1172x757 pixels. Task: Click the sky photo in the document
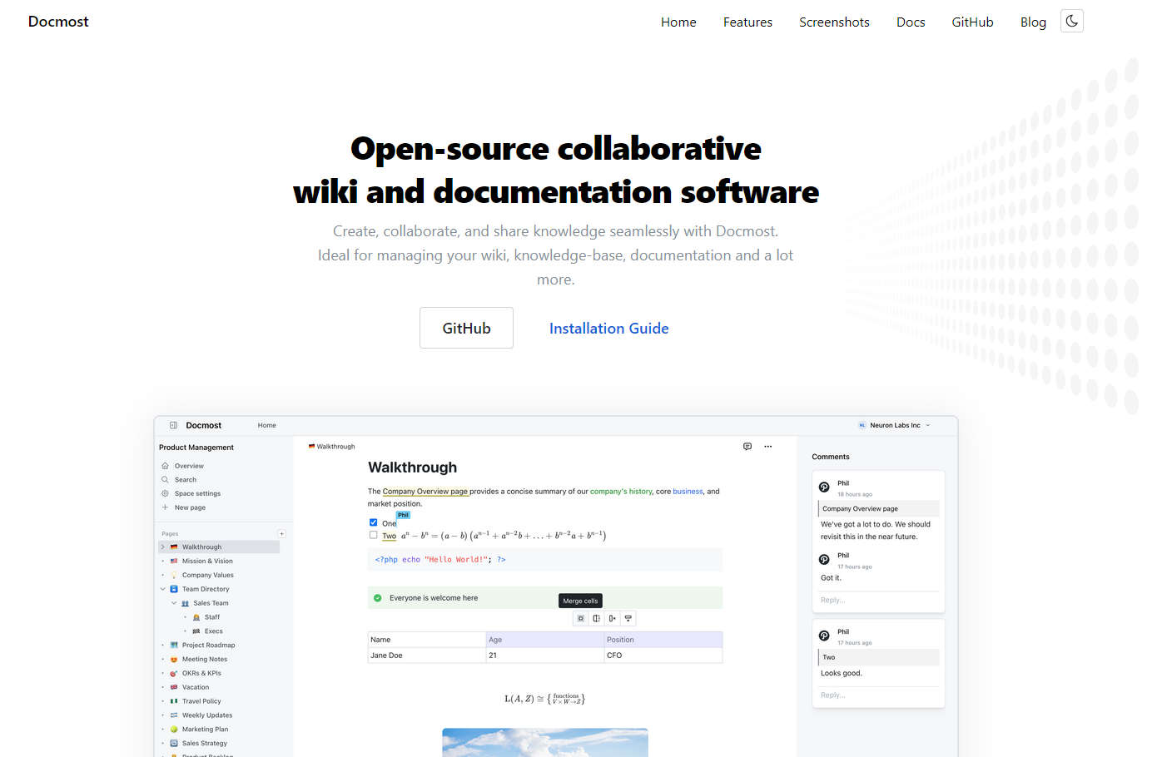pos(545,743)
